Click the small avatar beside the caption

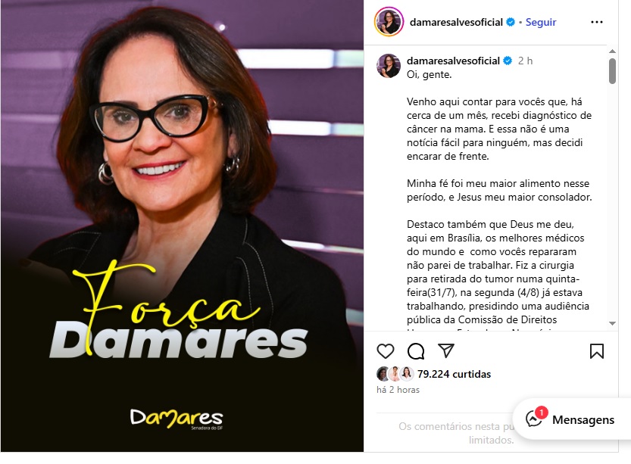389,66
